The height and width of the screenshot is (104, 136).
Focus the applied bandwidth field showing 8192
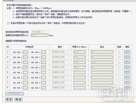(40, 35)
